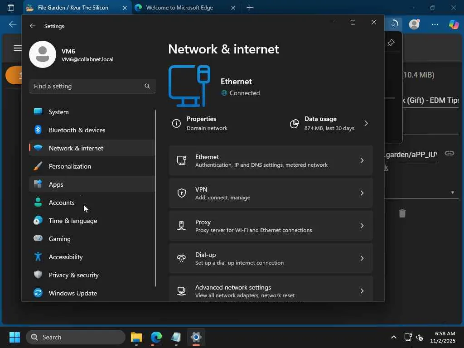Open Advanced network settings
This screenshot has height=348, width=464.
click(271, 291)
